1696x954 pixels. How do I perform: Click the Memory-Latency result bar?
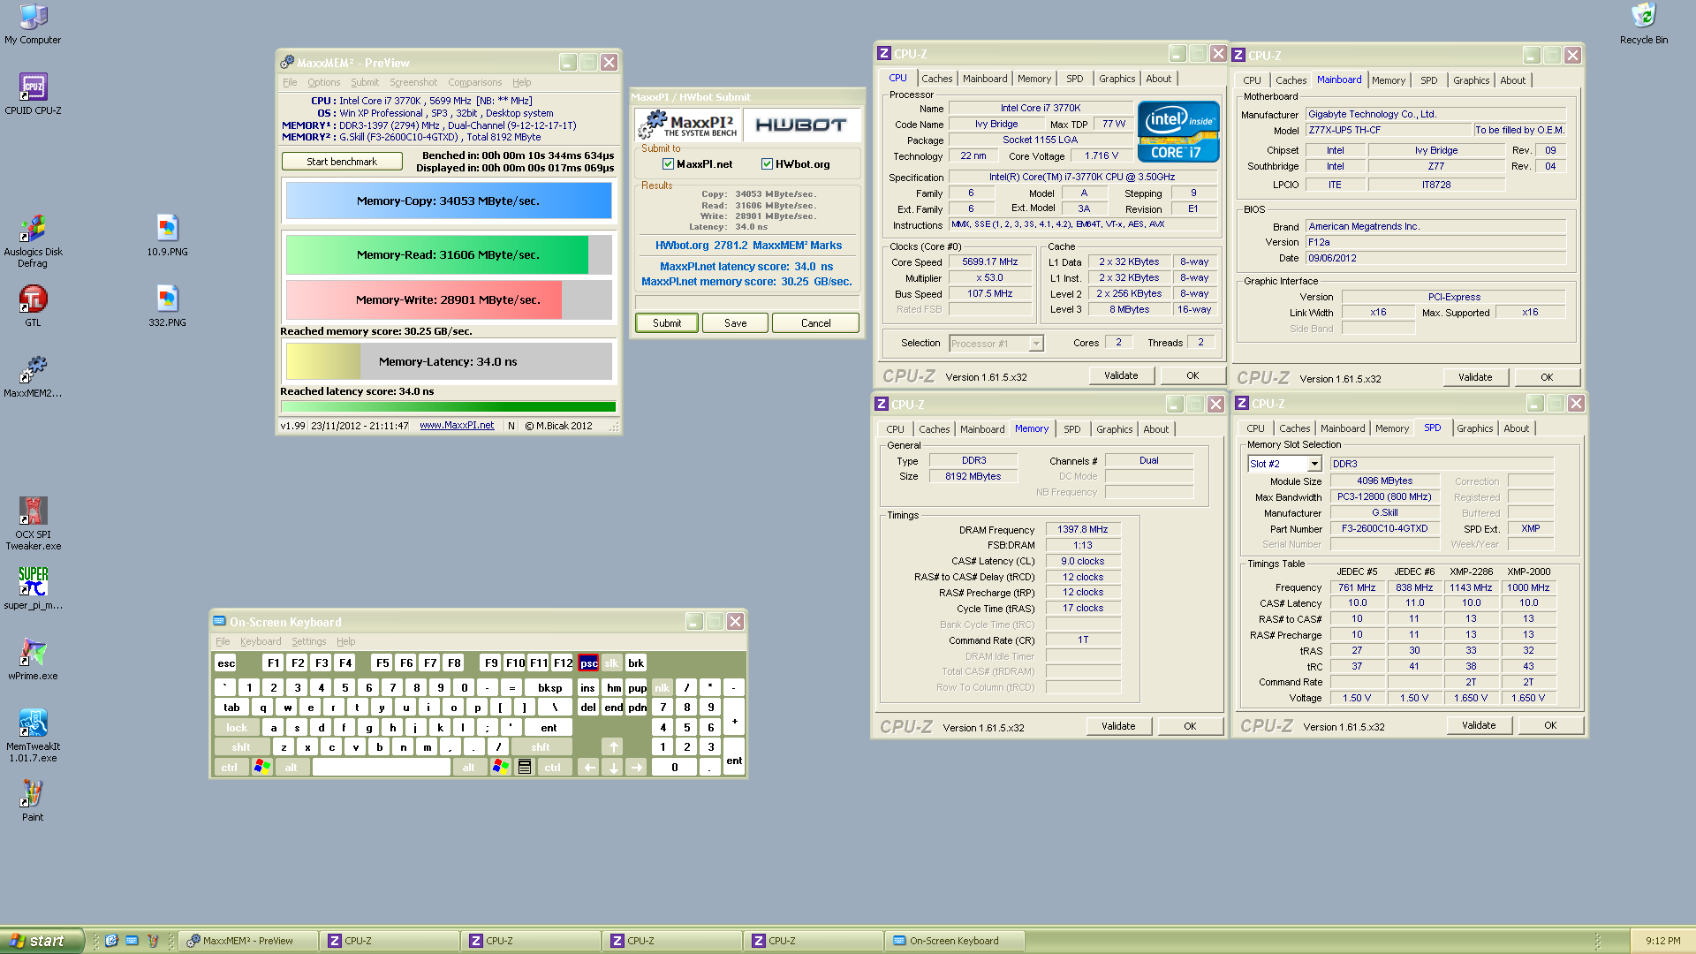coord(448,361)
